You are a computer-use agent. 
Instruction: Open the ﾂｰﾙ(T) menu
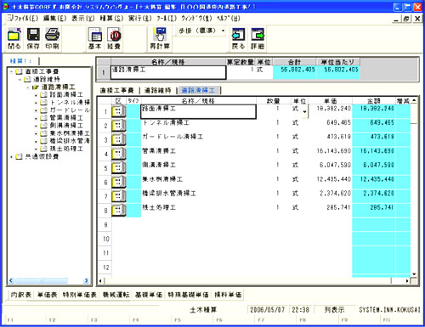(167, 19)
